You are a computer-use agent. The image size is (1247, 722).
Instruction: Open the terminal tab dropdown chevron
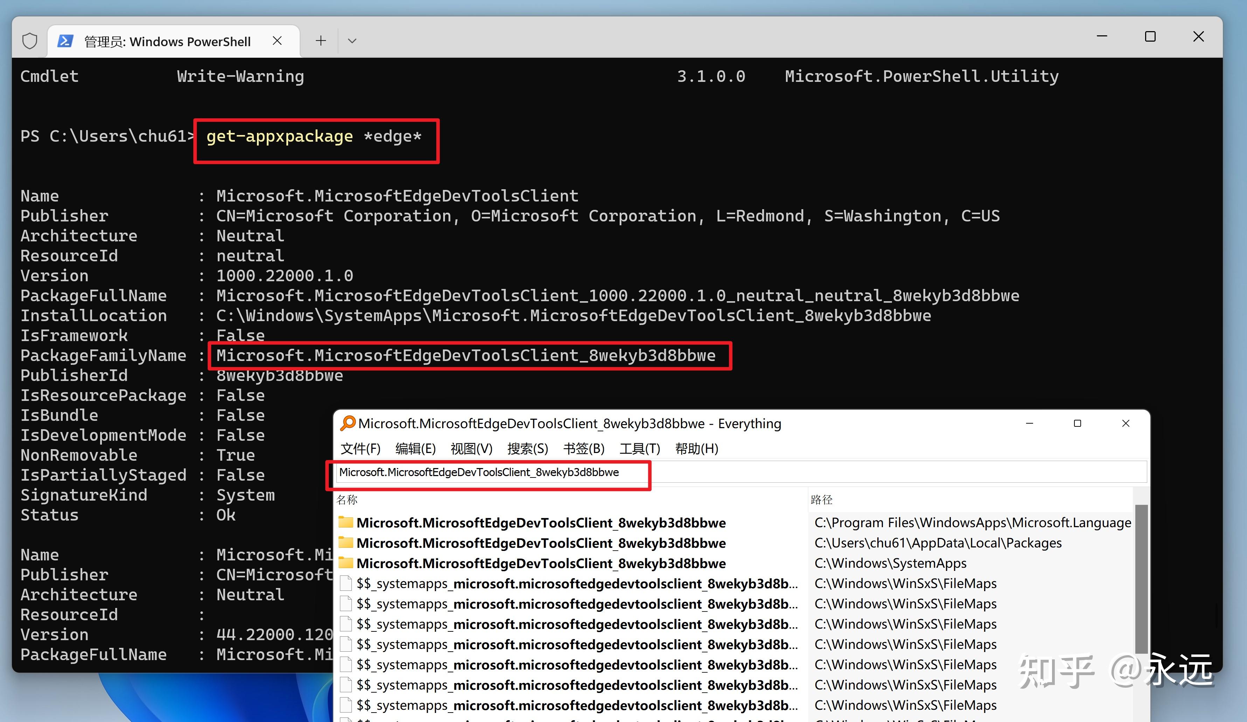click(352, 41)
